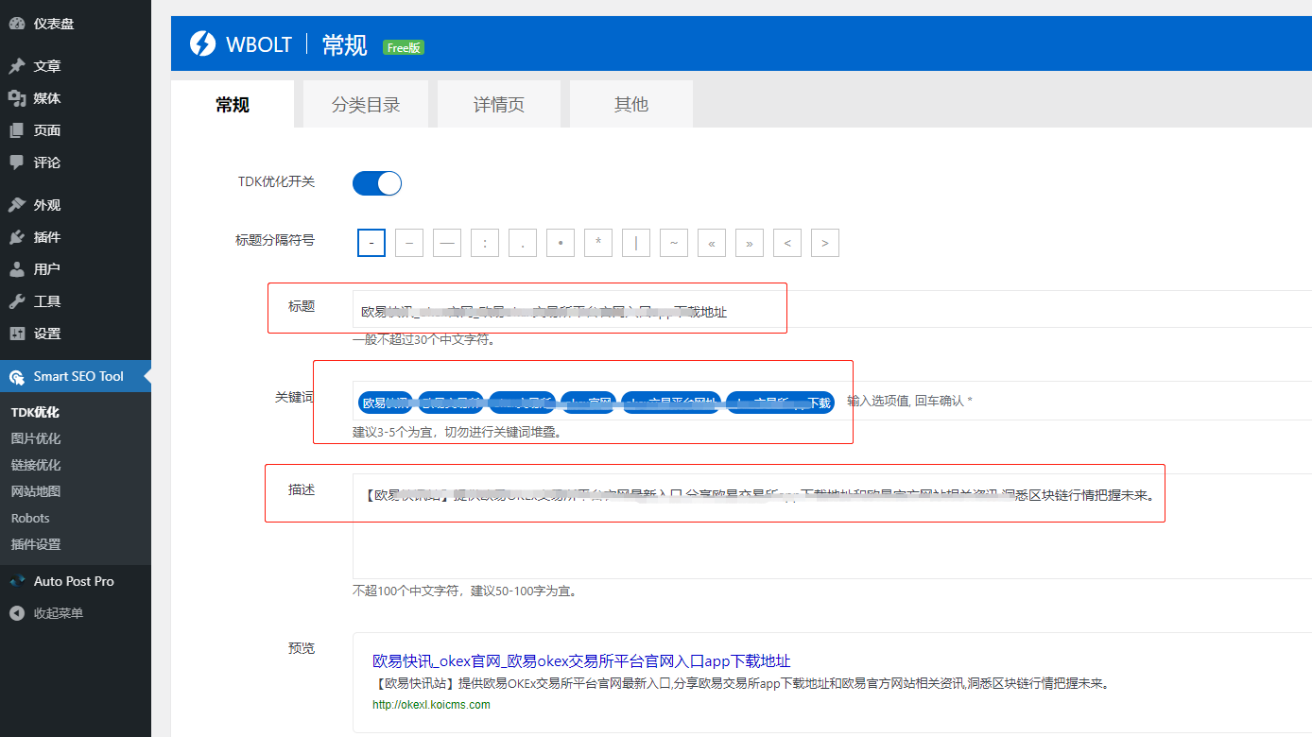Open the 媒体 sidebar menu
The image size is (1312, 737).
(x=76, y=98)
